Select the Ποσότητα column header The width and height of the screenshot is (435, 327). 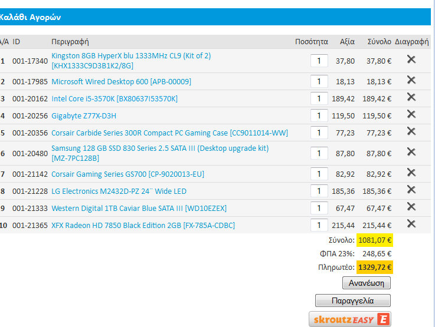[311, 42]
